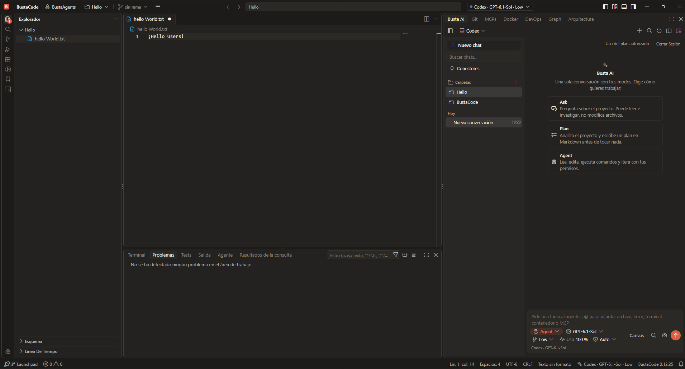Expand Línea De Tiempo section
685x369 pixels.
[x=67, y=351]
